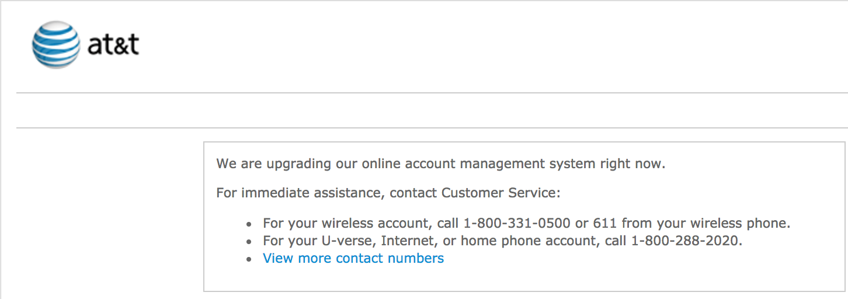
Task: Click the words 'Customer Service'
Action: pos(499,193)
